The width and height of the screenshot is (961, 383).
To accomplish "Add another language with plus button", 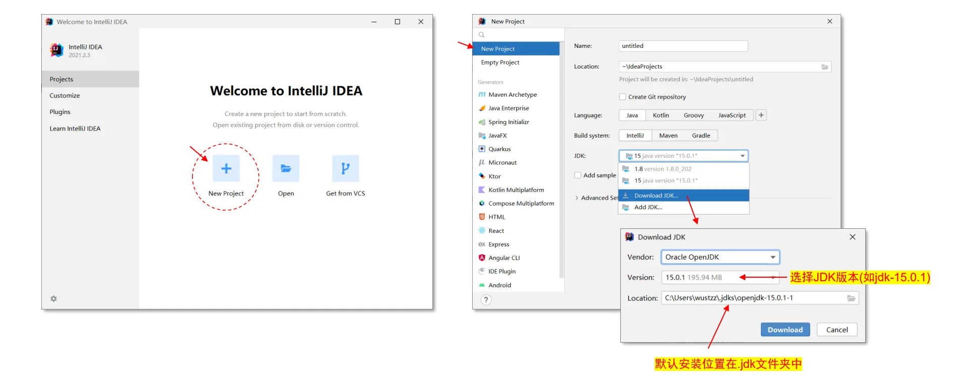I will (x=761, y=115).
